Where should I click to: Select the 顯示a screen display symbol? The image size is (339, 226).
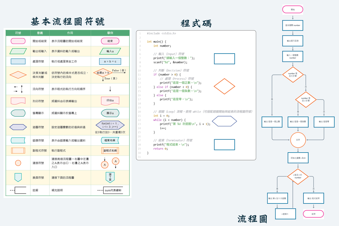(x=110, y=113)
